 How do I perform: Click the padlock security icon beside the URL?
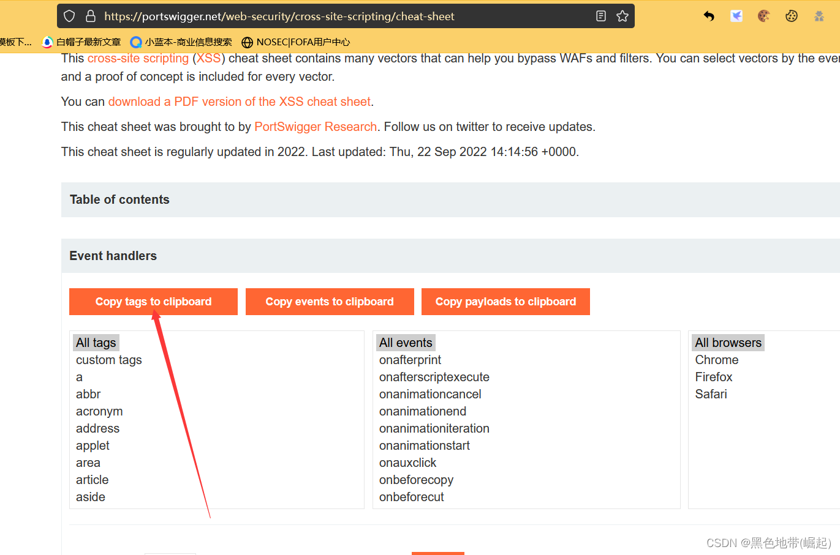(90, 16)
